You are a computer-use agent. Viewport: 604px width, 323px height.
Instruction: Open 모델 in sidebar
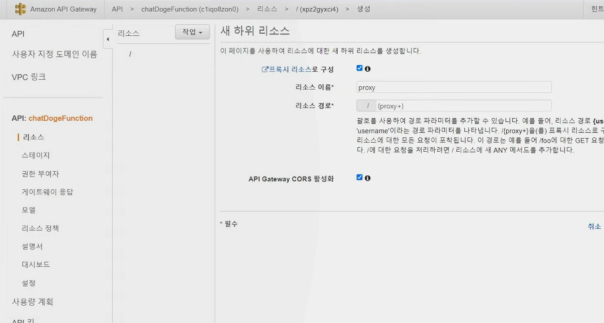[29, 210]
